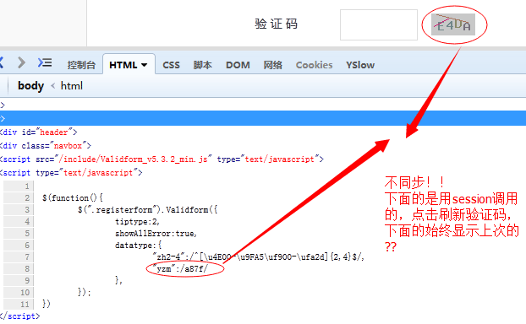The width and height of the screenshot is (526, 324).
Task: Click line number 11 in script
Action: tap(25, 305)
